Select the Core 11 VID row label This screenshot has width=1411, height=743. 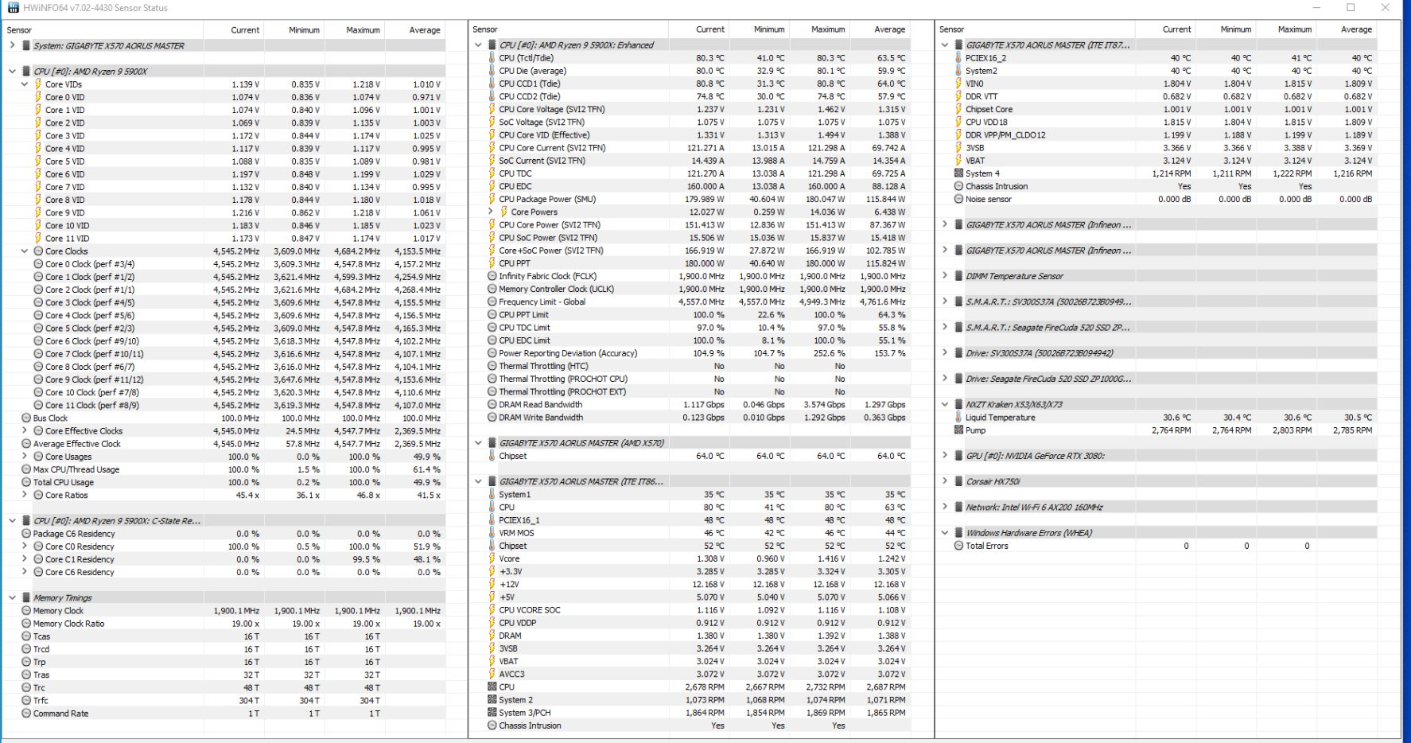(x=68, y=239)
